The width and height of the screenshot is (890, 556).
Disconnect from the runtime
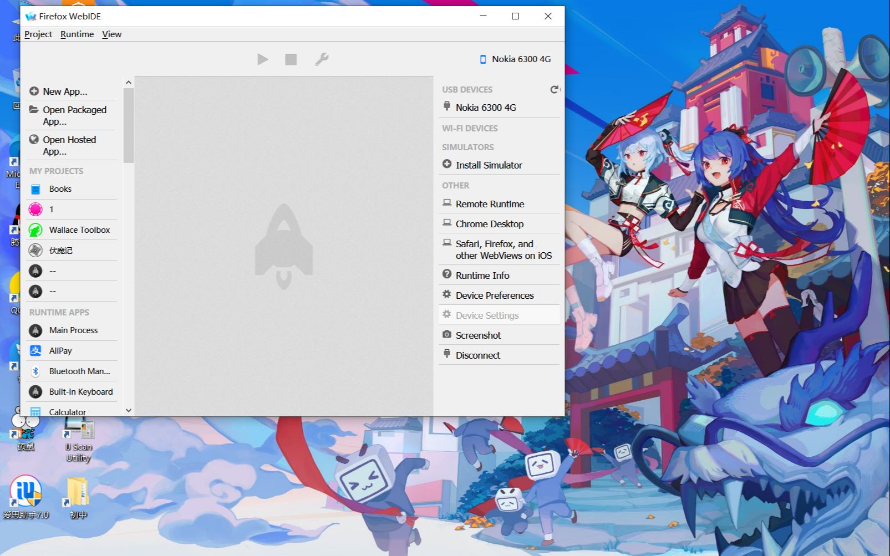pyautogui.click(x=499, y=355)
